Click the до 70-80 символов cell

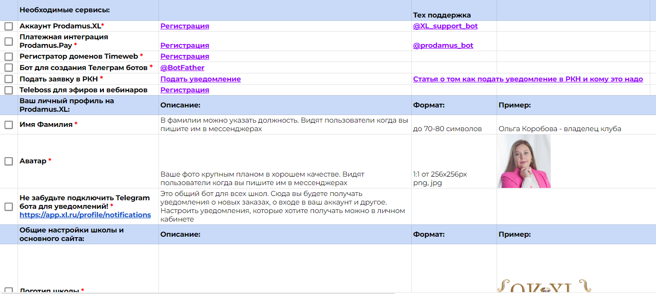pos(454,125)
